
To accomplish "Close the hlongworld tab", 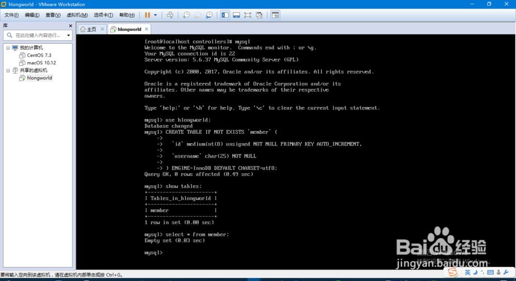I will coord(147,29).
